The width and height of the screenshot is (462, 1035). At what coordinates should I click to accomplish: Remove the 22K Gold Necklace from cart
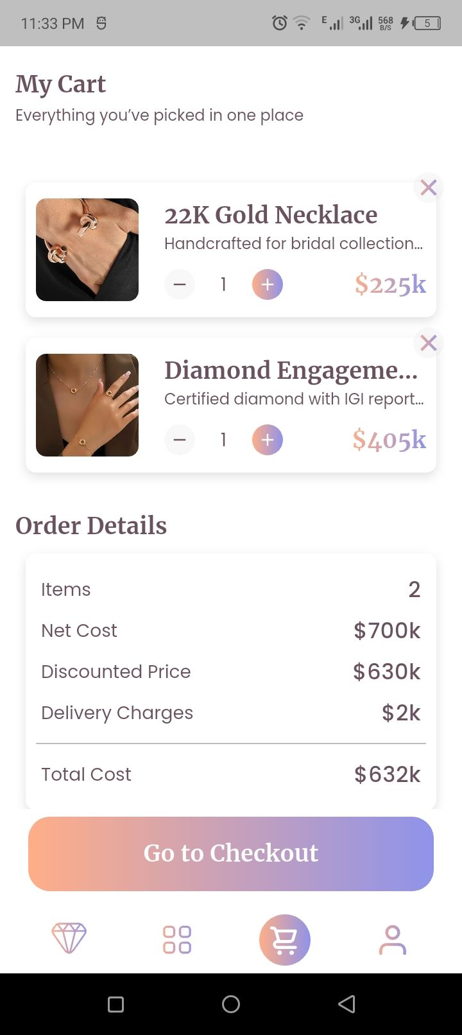click(428, 187)
